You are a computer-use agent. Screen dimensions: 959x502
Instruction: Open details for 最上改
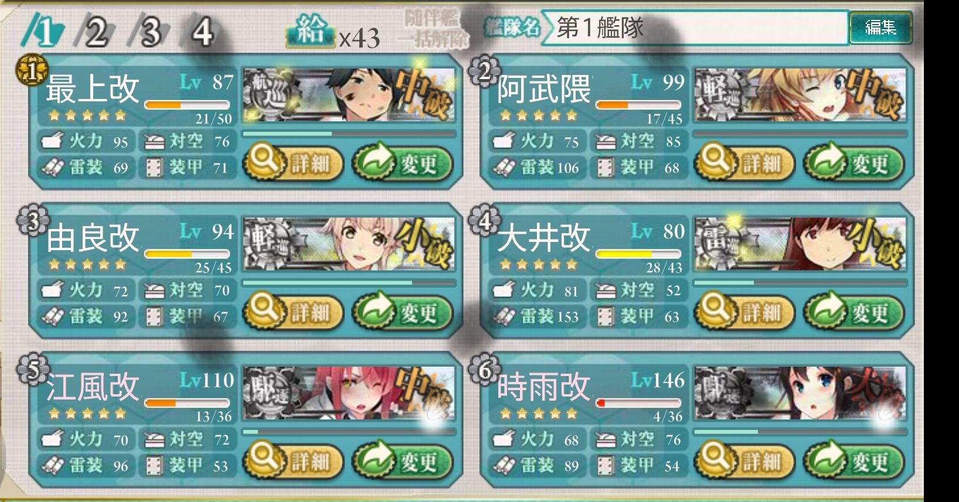[293, 163]
